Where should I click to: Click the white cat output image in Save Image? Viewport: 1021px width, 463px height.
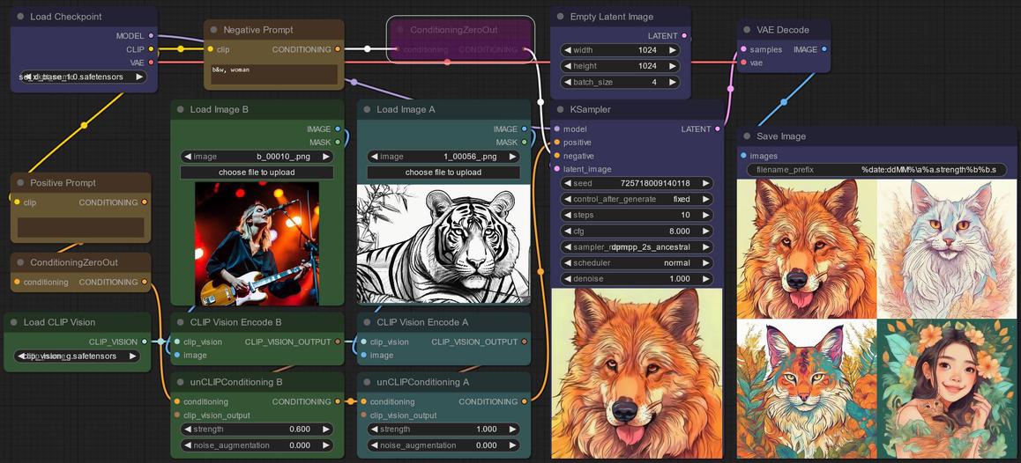947,249
